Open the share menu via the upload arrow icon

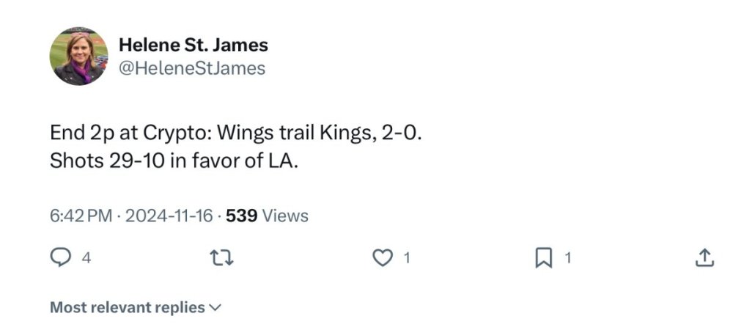(x=703, y=257)
